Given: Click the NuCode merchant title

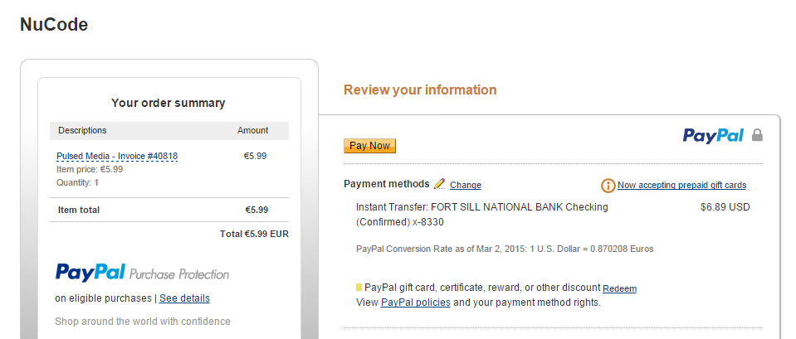Looking at the screenshot, I should [x=54, y=24].
